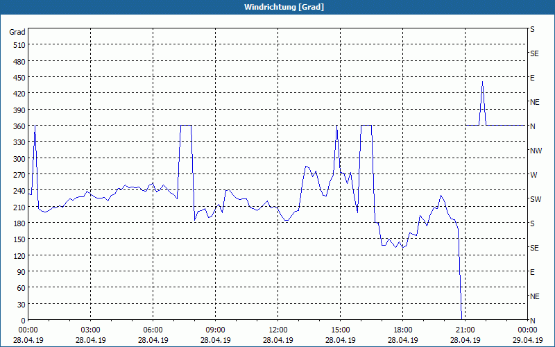Click the 09:00 time label on x-axis
555x347 pixels.
pyautogui.click(x=216, y=330)
